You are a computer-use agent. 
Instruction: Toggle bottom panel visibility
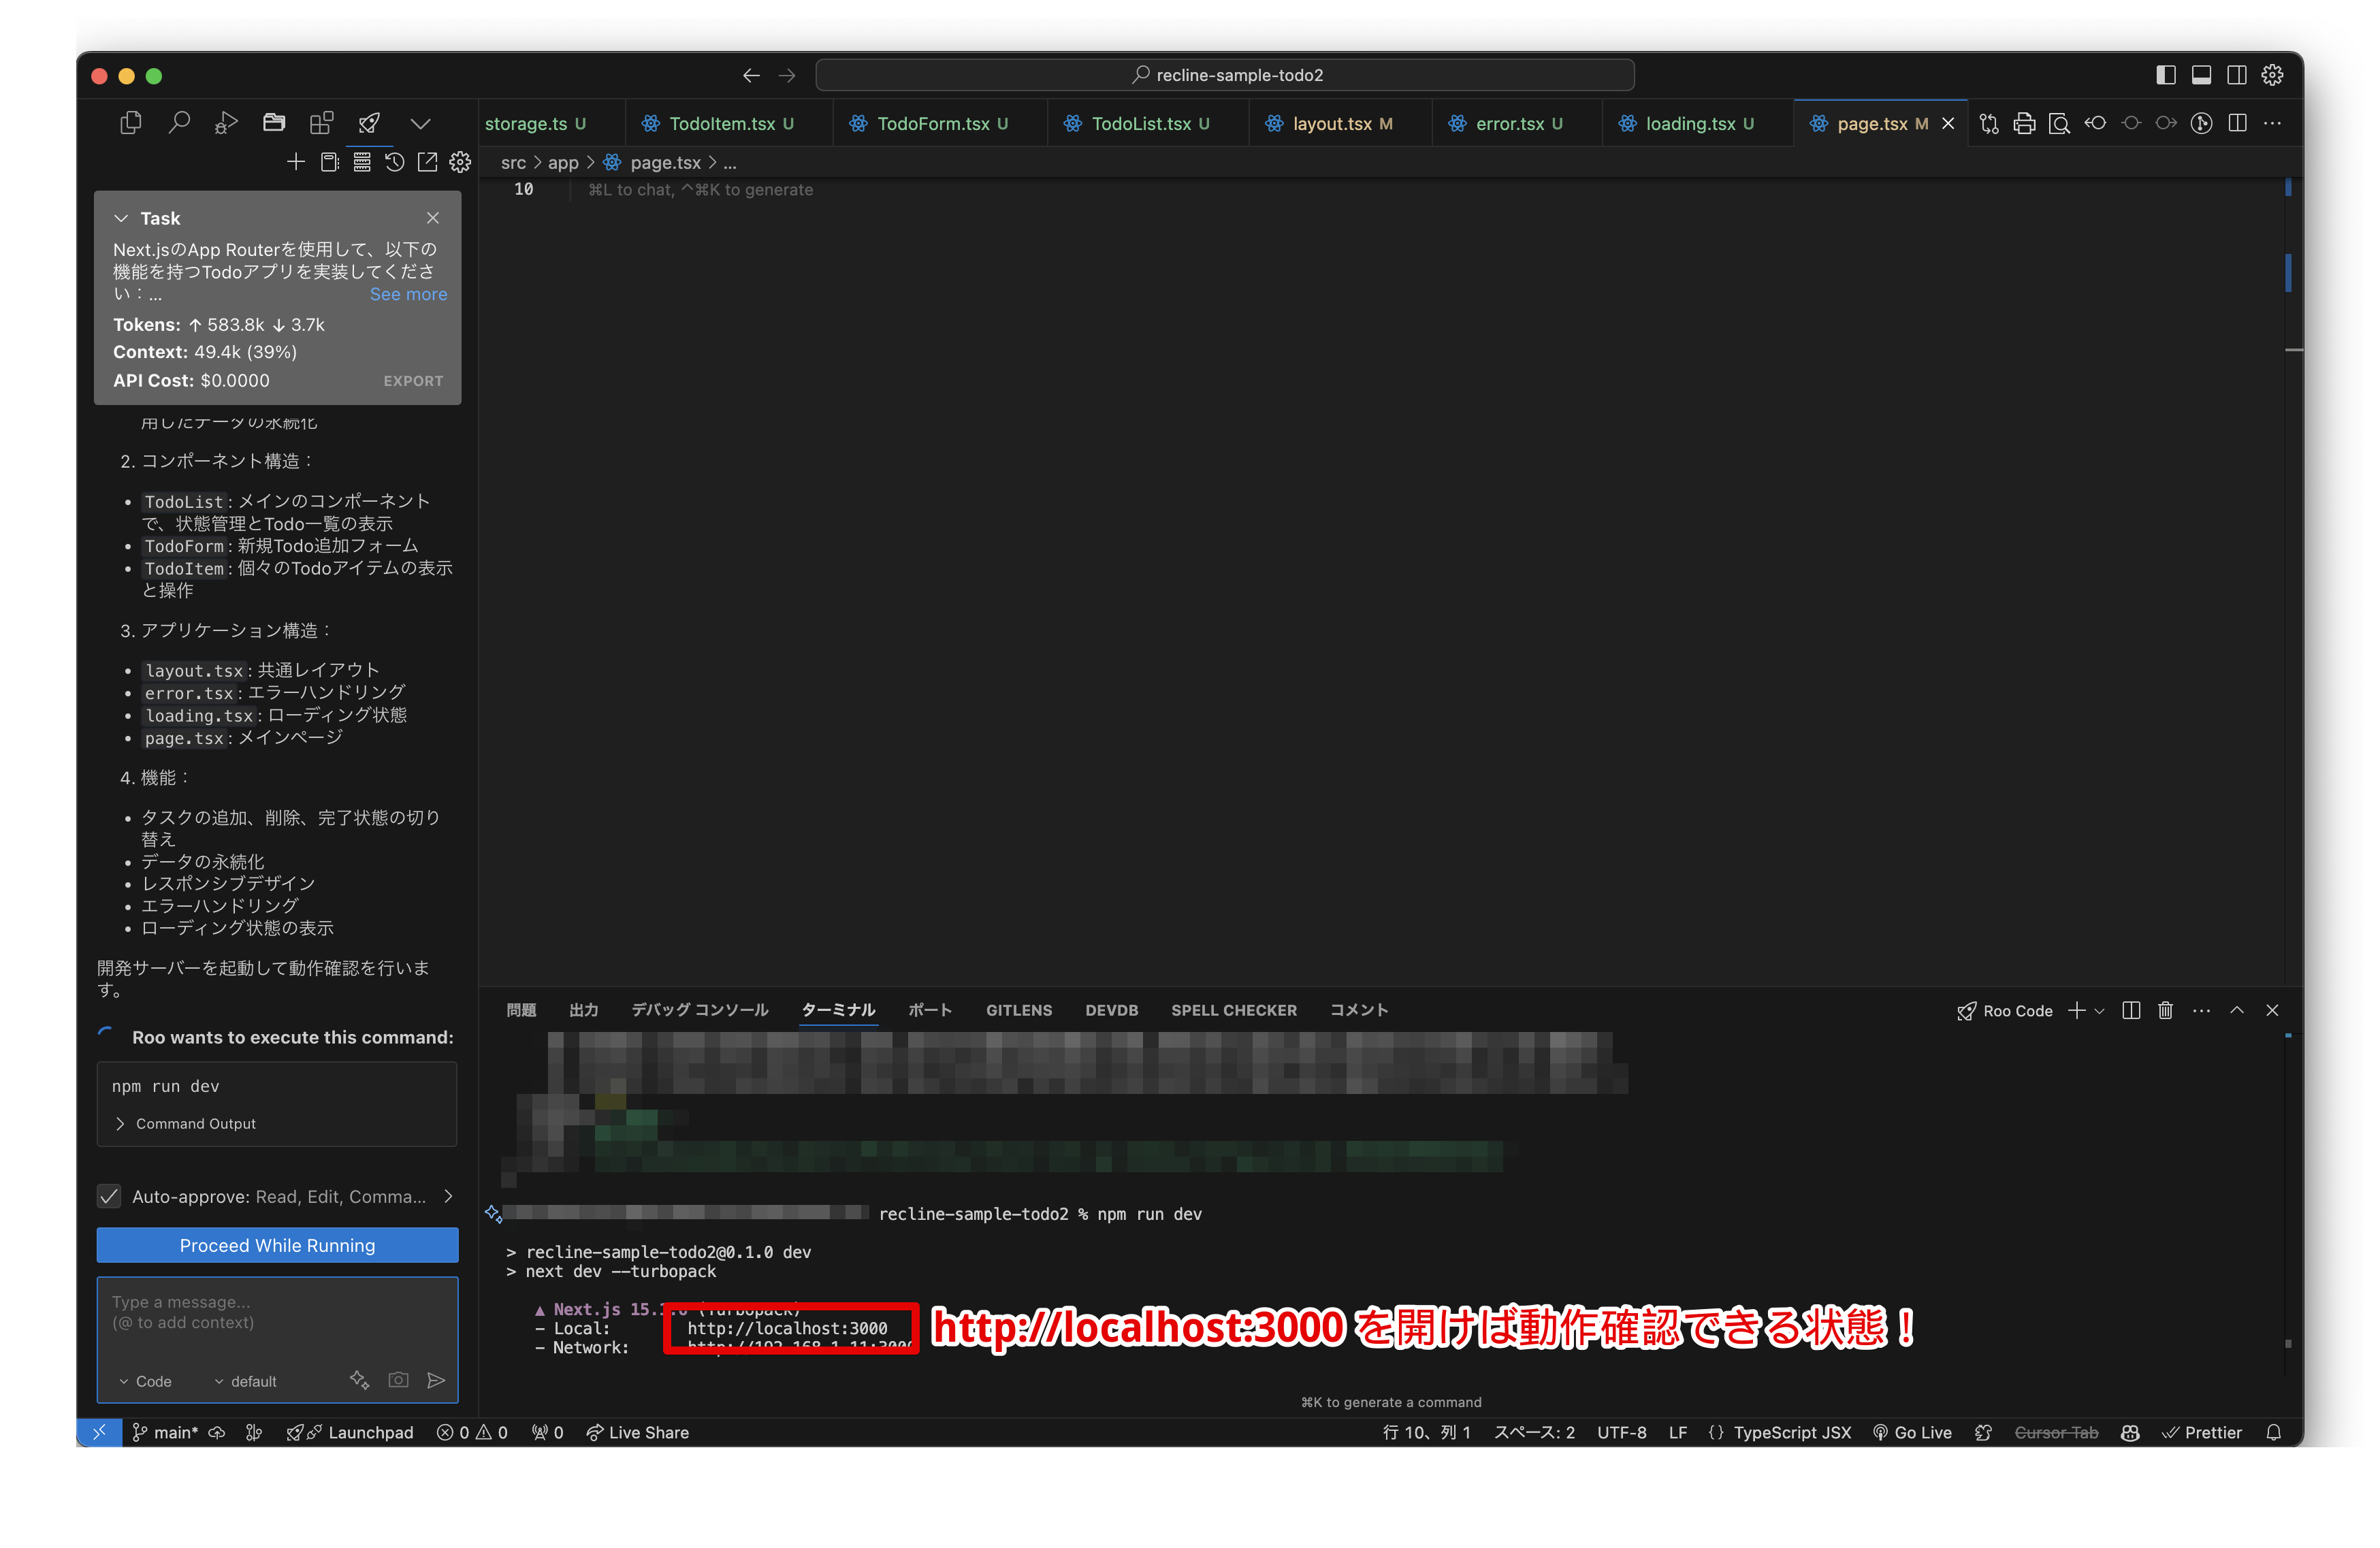2201,75
